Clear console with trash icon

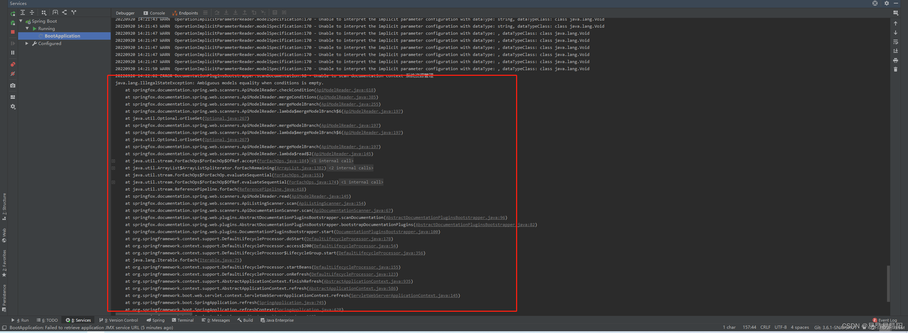(896, 69)
